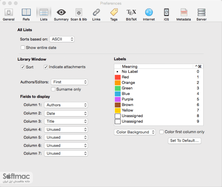Click the Yellow label color swatch
Image resolution: width=222 pixels, height=187 pixels.
point(117,110)
